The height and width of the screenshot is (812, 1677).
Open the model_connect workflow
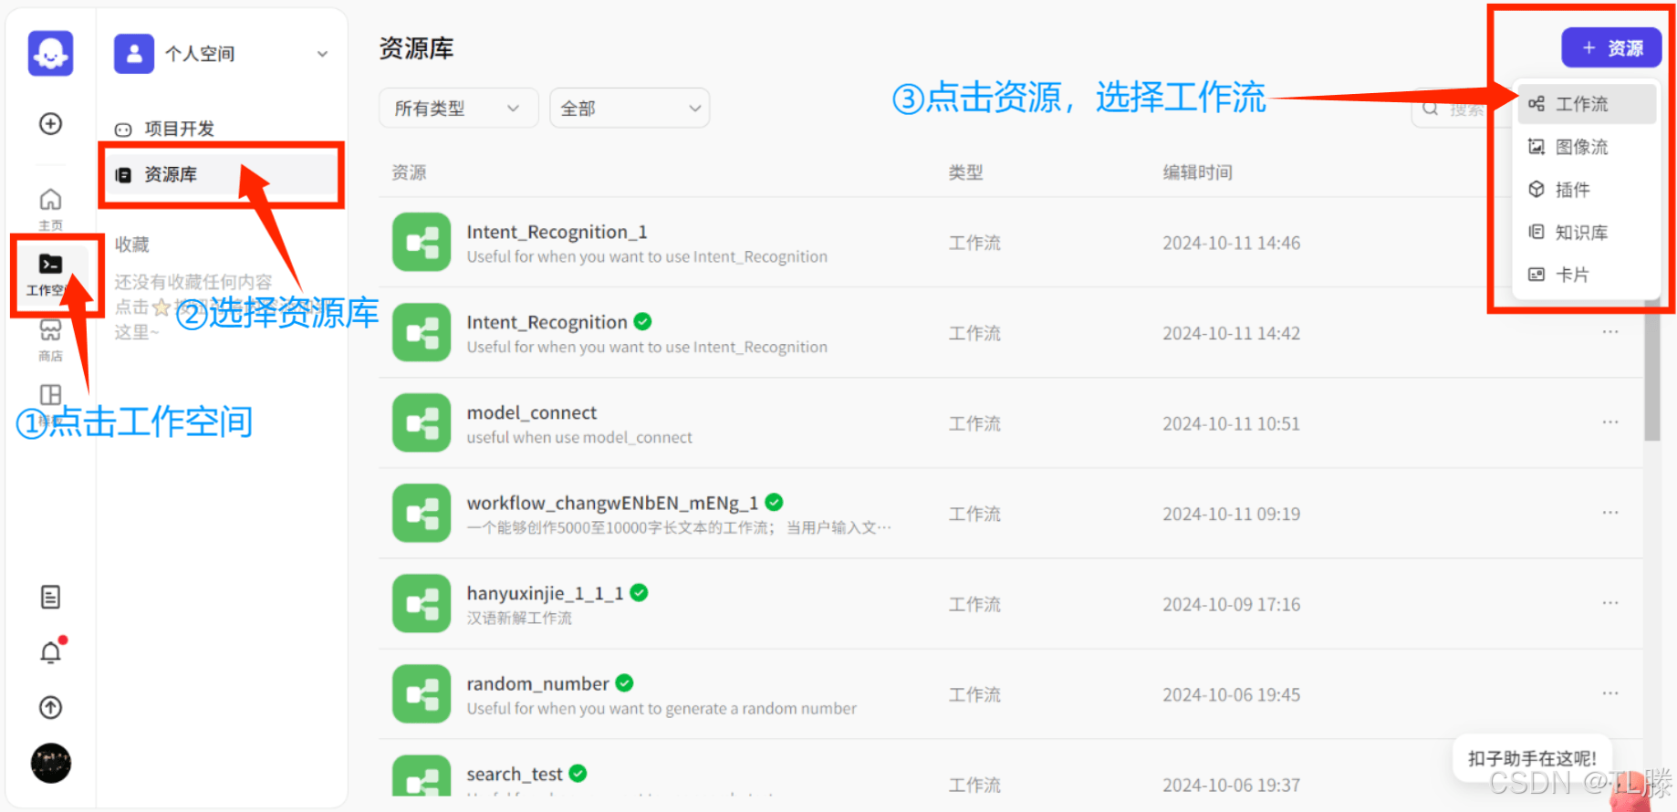(x=532, y=412)
